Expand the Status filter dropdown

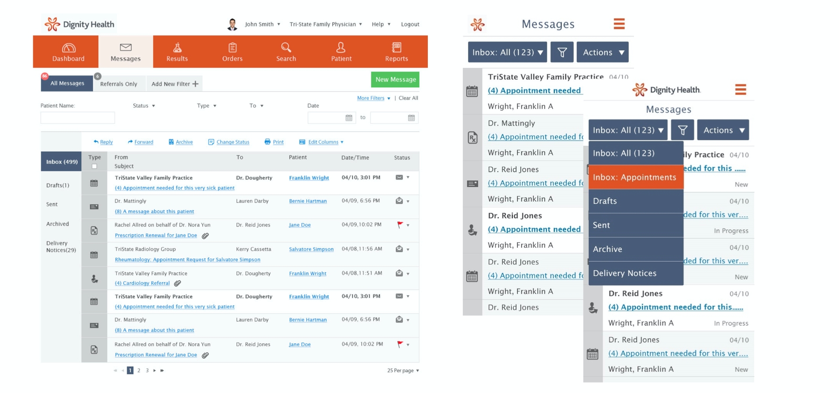pyautogui.click(x=144, y=106)
